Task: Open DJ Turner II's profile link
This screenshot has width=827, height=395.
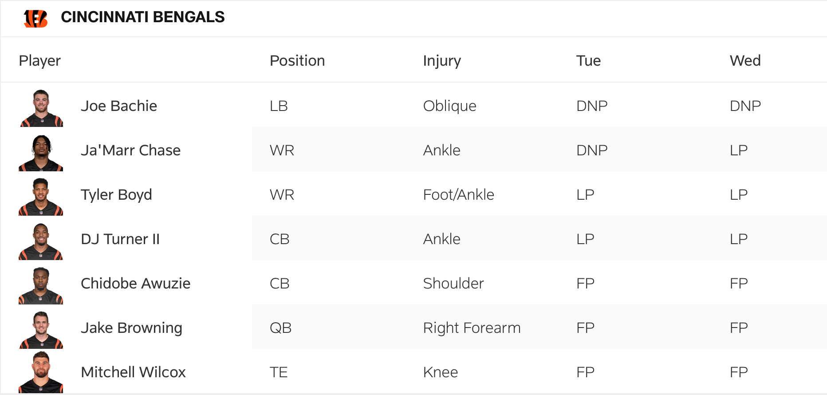Action: point(120,239)
